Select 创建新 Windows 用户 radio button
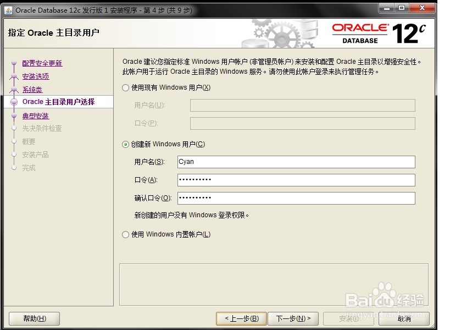 click(125, 144)
